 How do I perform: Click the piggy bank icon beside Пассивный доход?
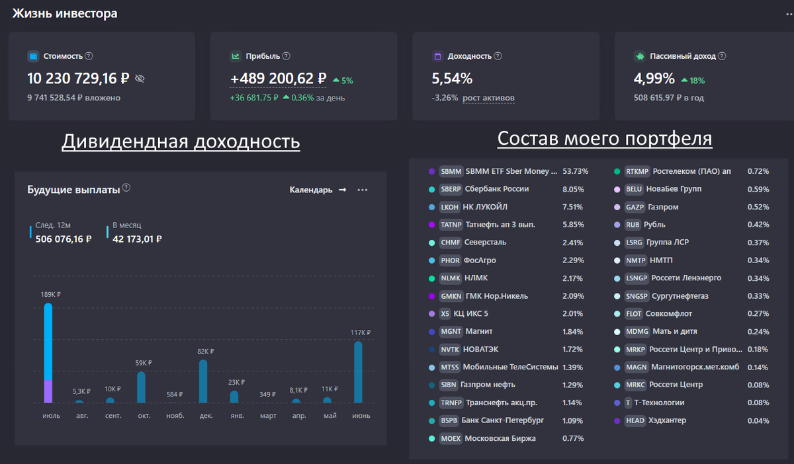[639, 57]
